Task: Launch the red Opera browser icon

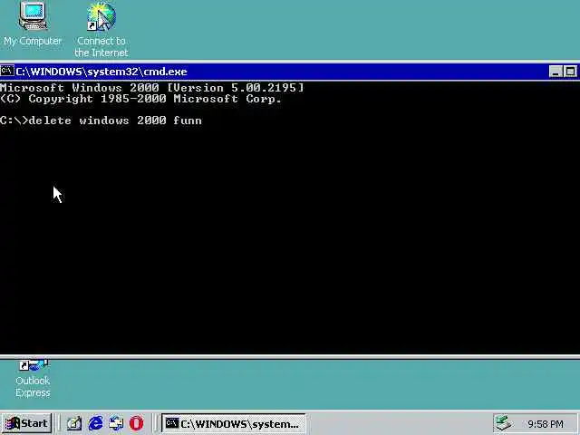Action: [x=137, y=423]
